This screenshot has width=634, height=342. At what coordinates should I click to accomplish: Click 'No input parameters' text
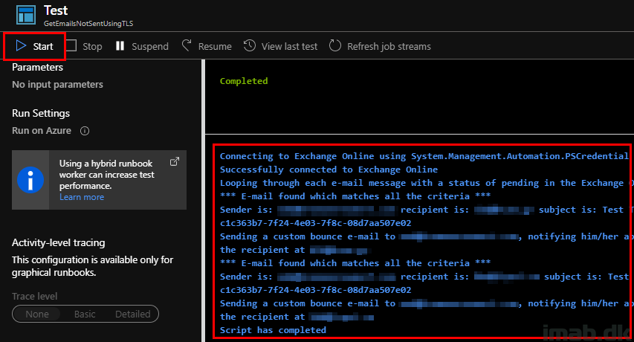tap(57, 85)
